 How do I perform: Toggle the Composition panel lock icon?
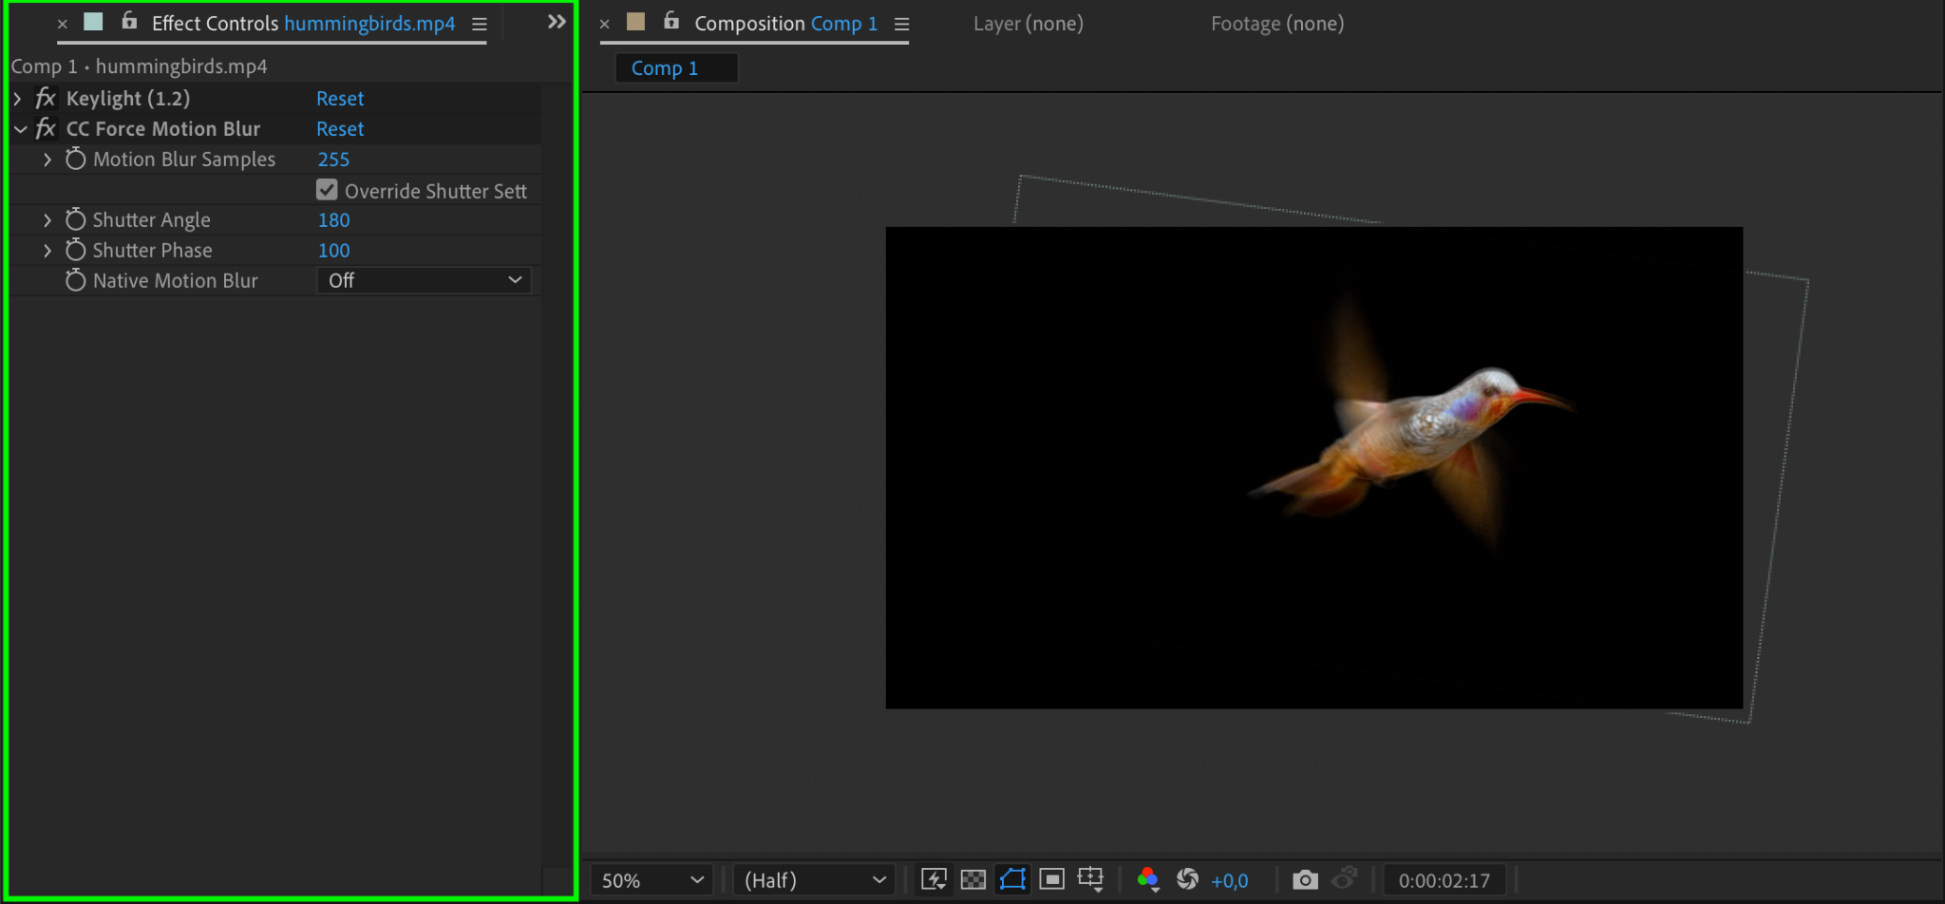coord(671,21)
